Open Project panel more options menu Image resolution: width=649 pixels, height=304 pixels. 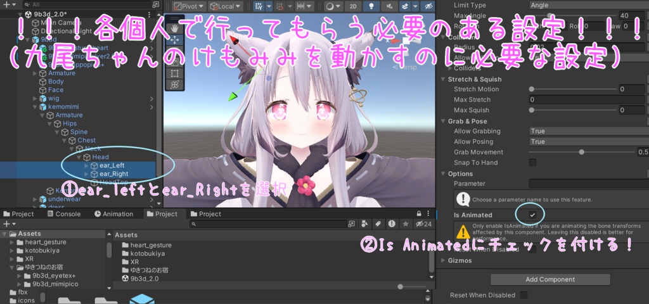point(428,214)
